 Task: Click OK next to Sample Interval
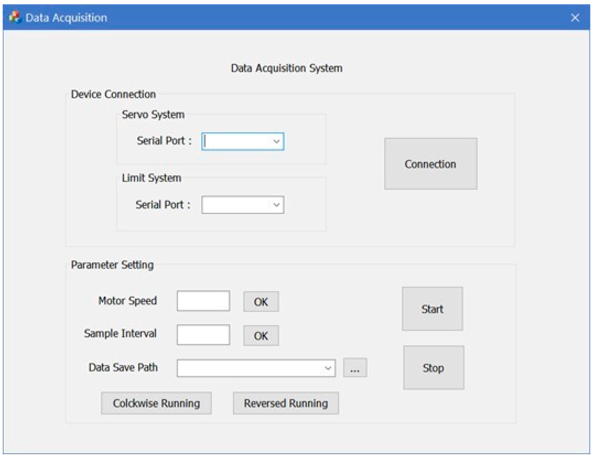point(261,335)
